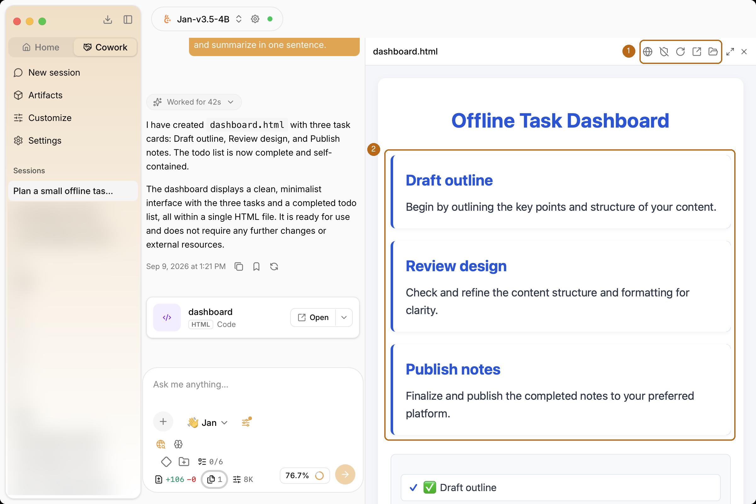Close the dashboard.html preview panel
Image resolution: width=756 pixels, height=504 pixels.
pos(744,52)
